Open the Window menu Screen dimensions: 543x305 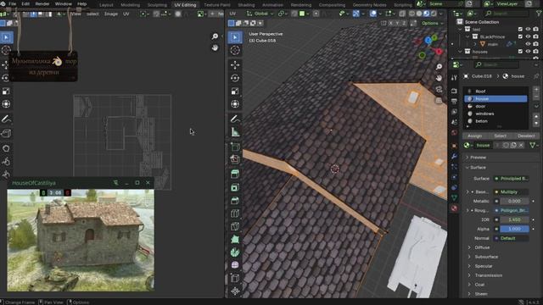(64, 3)
